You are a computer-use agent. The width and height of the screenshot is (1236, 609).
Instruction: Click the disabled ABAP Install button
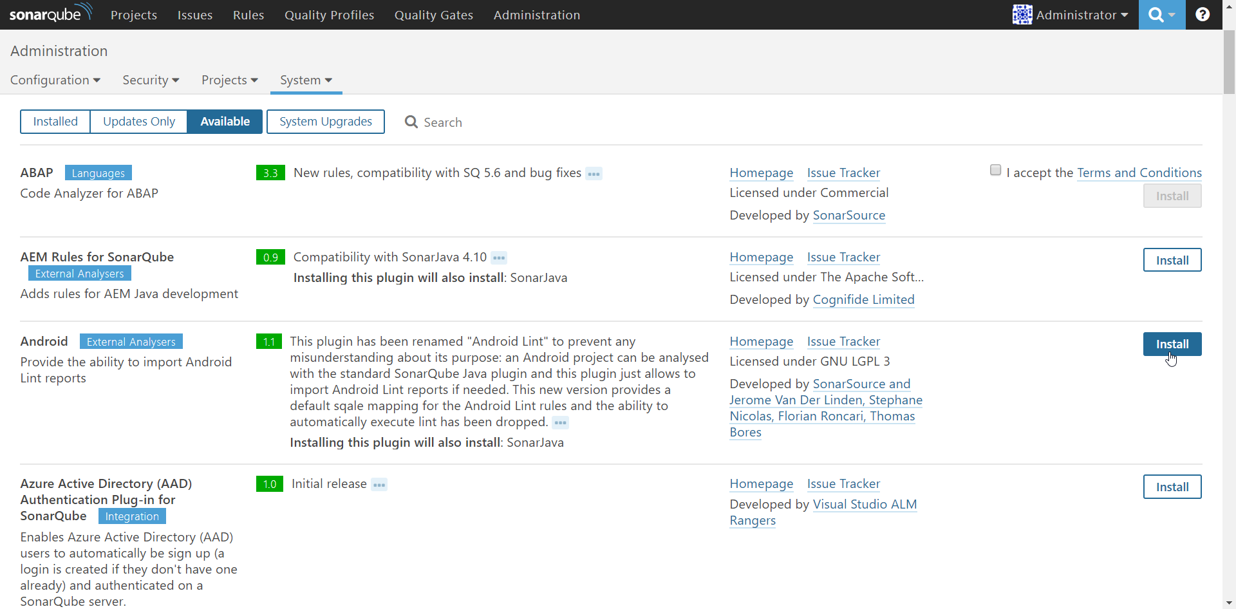(1172, 196)
